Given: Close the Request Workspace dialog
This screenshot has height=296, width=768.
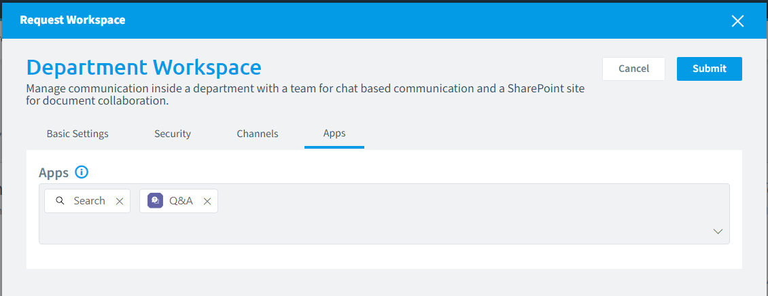Looking at the screenshot, I should 737,20.
